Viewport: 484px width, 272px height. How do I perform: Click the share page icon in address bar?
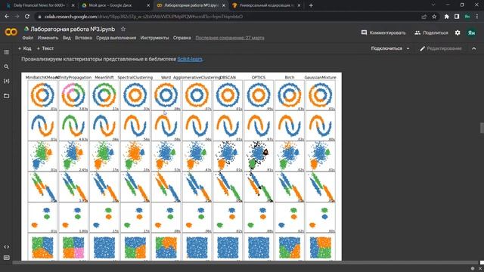pyautogui.click(x=423, y=17)
